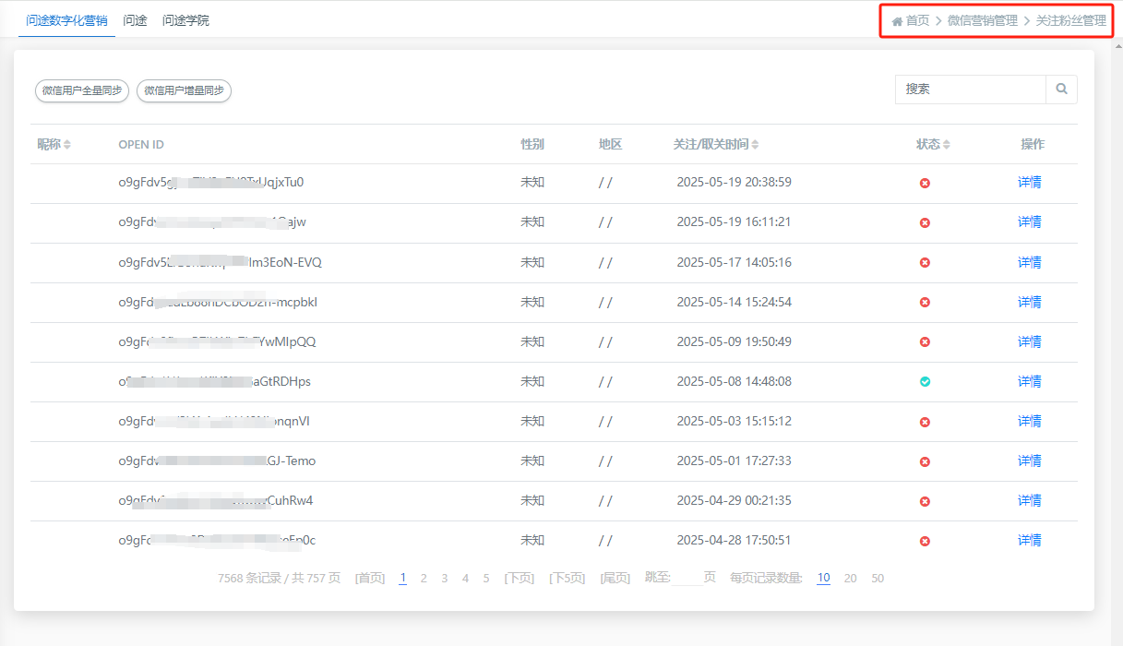Click timestamp 2025-05-08 14:48:08
1123x646 pixels.
point(734,381)
